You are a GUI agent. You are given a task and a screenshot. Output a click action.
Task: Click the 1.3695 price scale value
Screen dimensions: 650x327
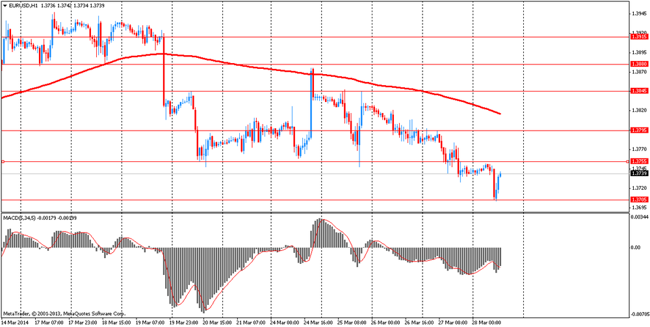click(x=639, y=207)
